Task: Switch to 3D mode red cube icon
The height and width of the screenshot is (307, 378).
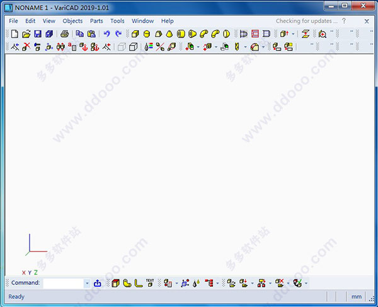Action: (x=116, y=283)
